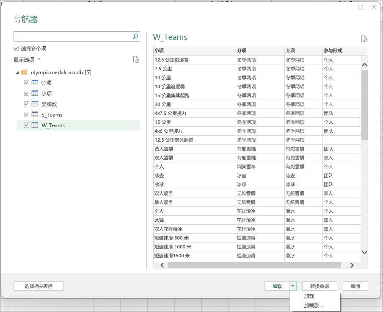Maximize the Navigator dialog
Screen dimensions: 383x312
pos(361,7)
